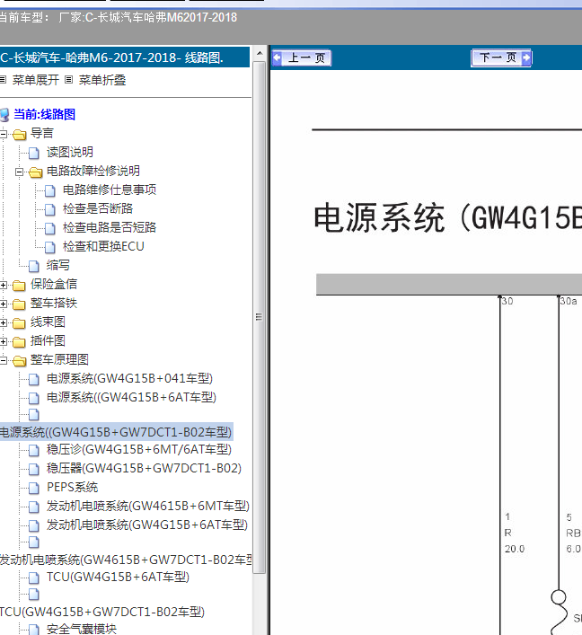Viewport: 582px width, 635px height.
Task: Click the 电路故障检修说明 folder icon
Action: 36,172
